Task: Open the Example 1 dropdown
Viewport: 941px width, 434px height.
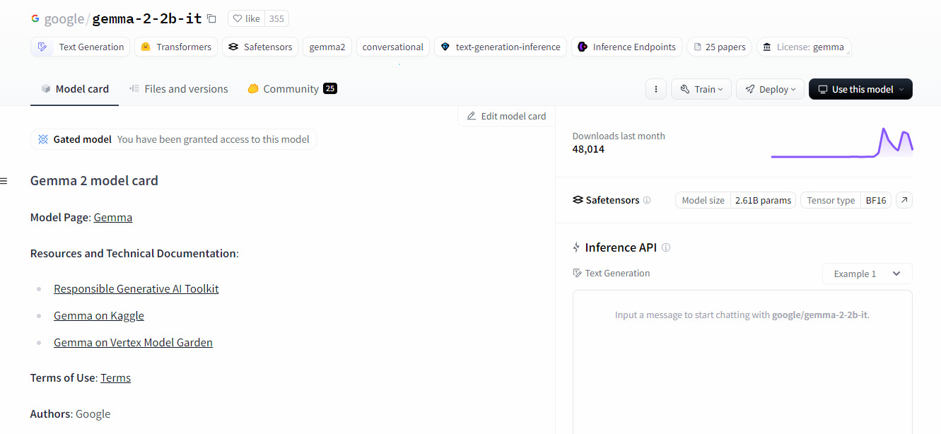Action: click(867, 274)
